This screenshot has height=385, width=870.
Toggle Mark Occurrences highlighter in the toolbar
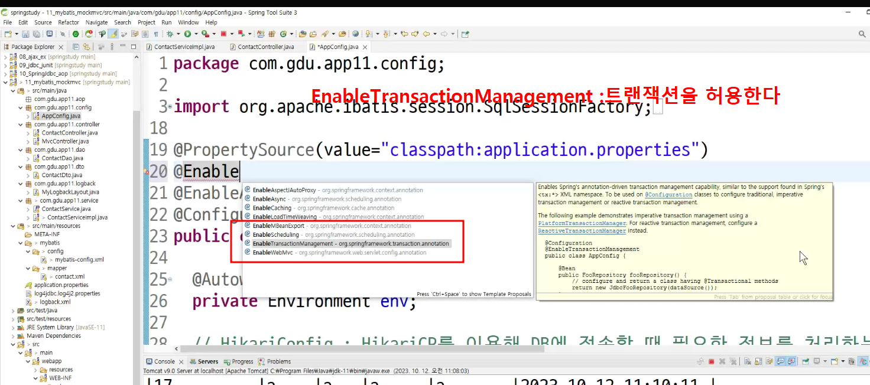[x=112, y=34]
